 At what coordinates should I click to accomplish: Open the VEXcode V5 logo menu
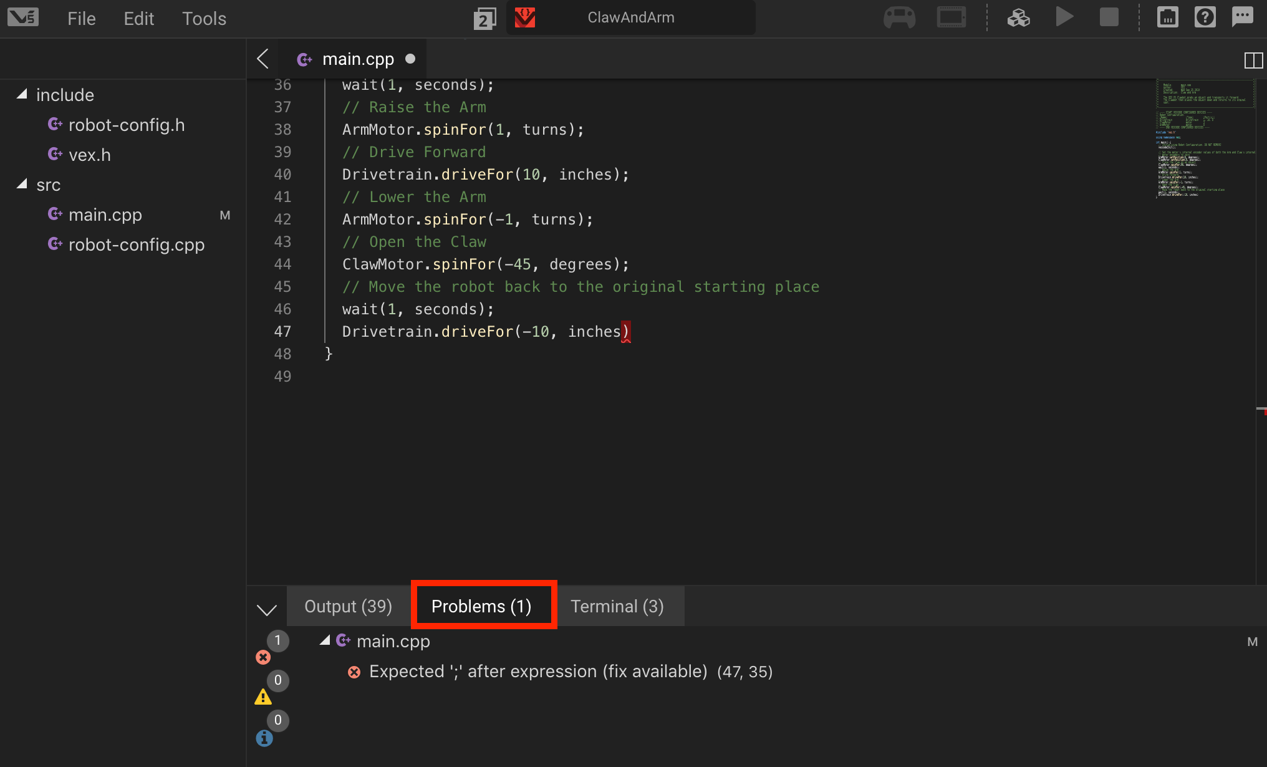point(22,17)
